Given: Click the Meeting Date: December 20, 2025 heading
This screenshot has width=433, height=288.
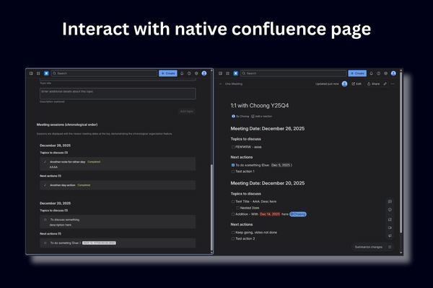Looking at the screenshot, I should (x=268, y=184).
